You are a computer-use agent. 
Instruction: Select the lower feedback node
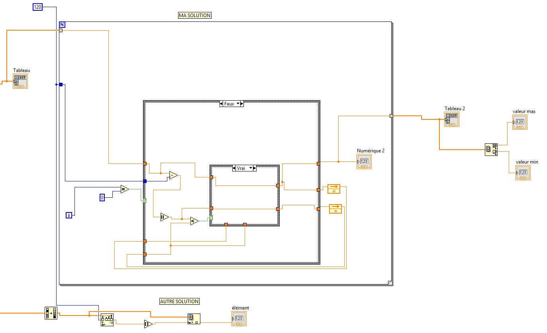coord(335,208)
